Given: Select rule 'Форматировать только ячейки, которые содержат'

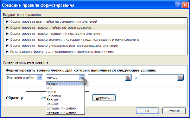Looking at the screenshot, I should [95, 28].
